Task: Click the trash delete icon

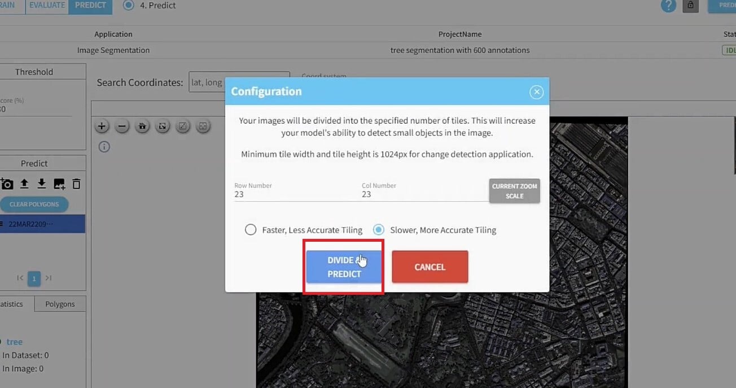Action: coord(77,184)
